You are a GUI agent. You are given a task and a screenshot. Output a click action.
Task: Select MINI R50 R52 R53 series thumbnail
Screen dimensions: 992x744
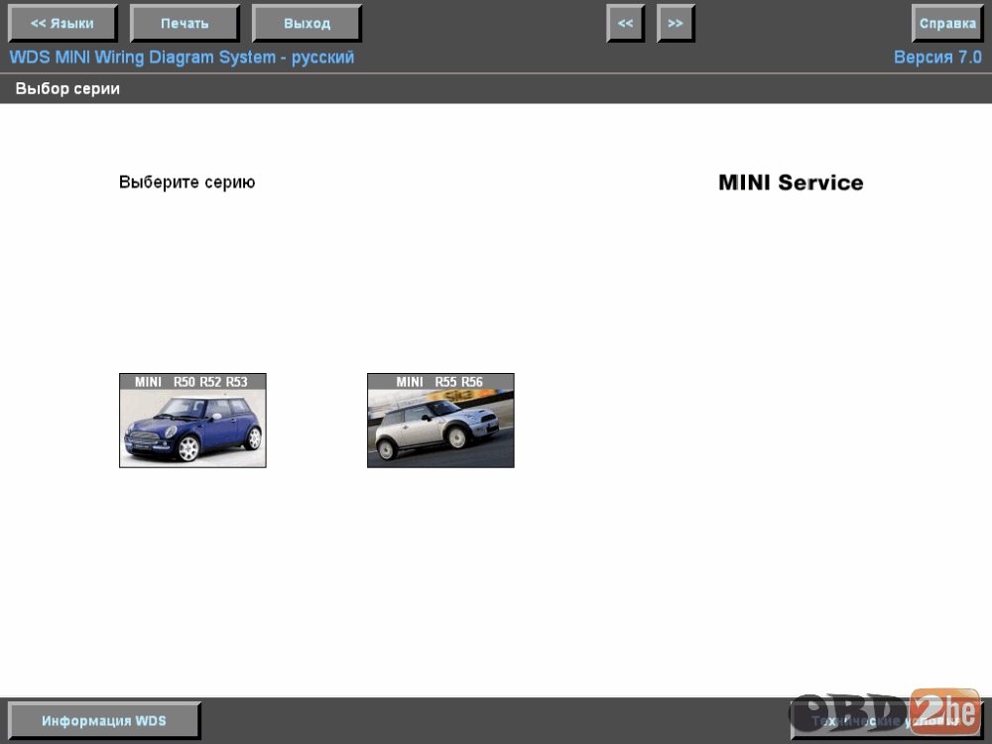tap(193, 421)
